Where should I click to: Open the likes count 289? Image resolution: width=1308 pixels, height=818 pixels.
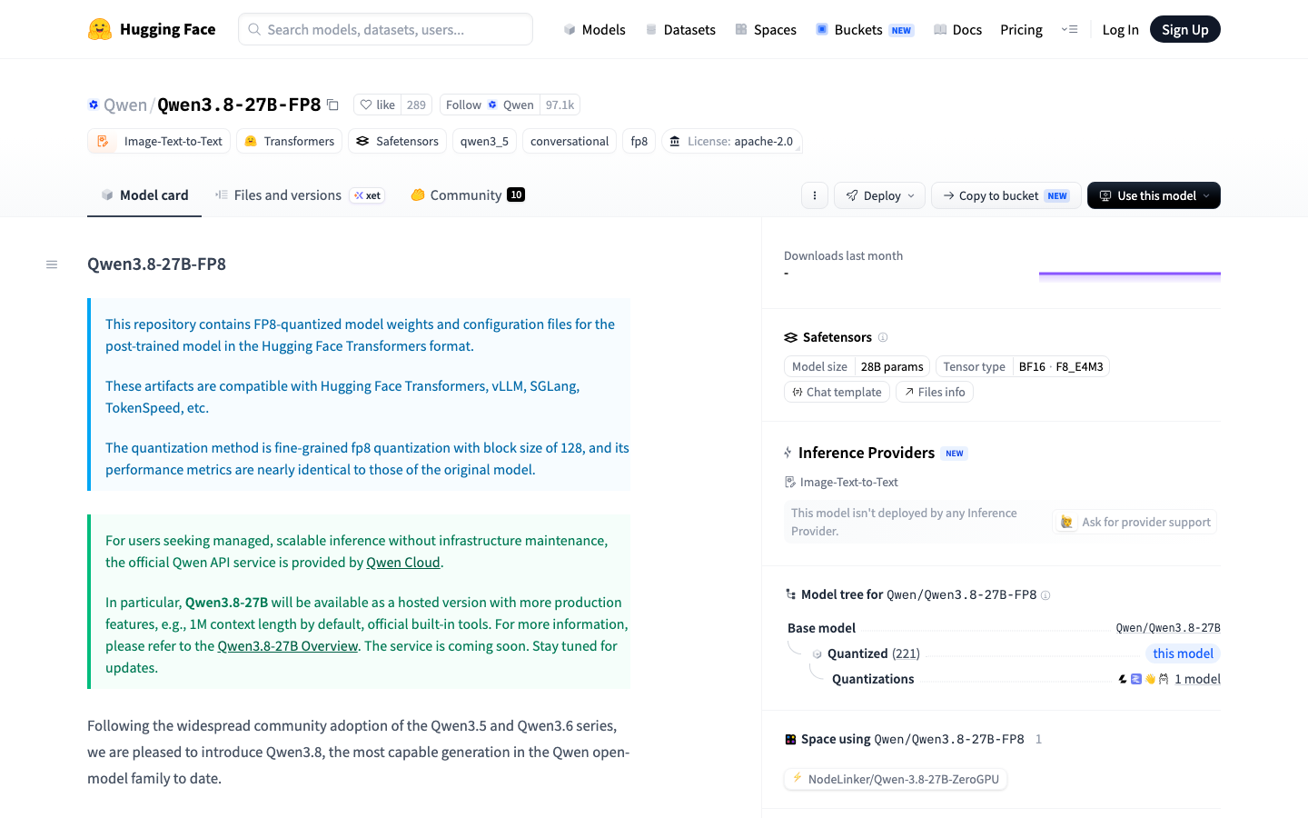[416, 105]
